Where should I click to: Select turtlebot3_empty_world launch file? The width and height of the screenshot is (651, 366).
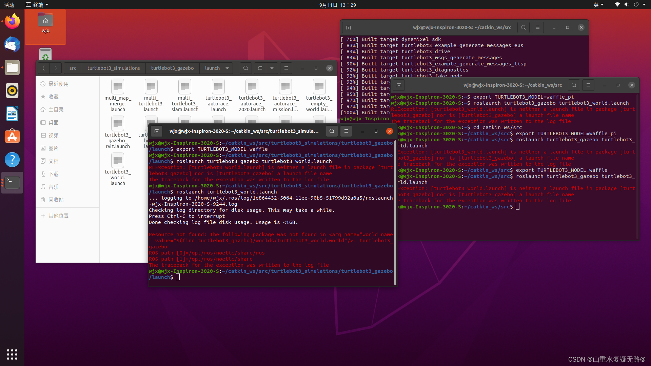pyautogui.click(x=319, y=95)
